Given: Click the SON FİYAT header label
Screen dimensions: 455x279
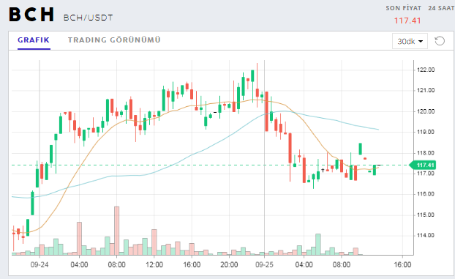Looking at the screenshot, I should (403, 8).
